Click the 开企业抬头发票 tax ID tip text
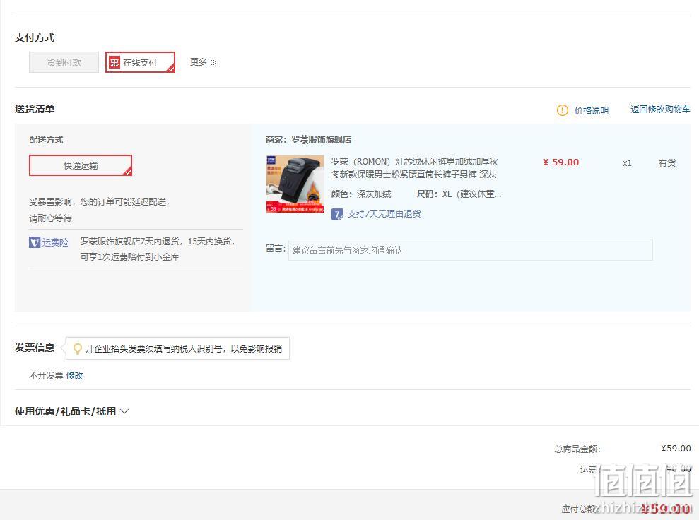Image resolution: width=699 pixels, height=520 pixels. [x=183, y=348]
